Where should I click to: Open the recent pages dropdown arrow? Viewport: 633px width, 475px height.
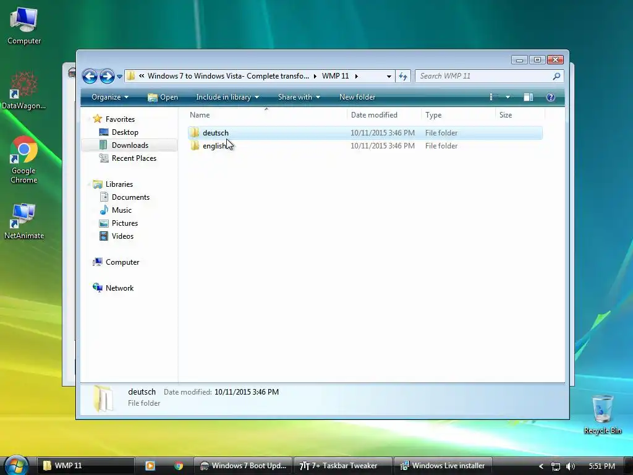(x=119, y=76)
